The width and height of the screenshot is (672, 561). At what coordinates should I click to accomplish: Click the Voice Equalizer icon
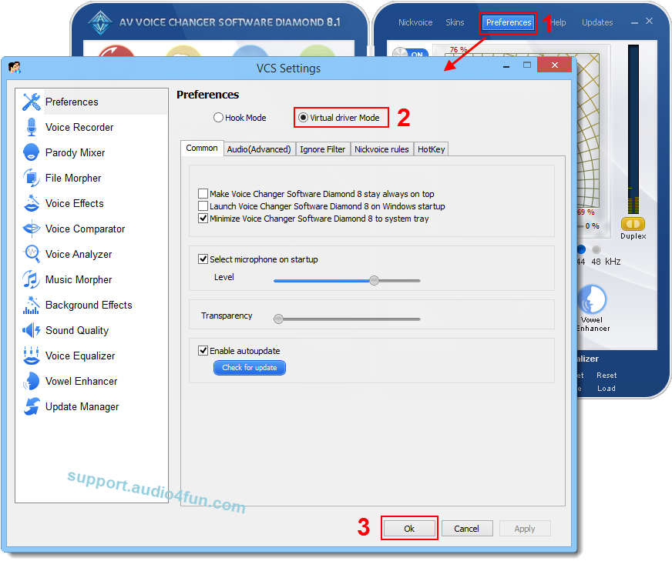[32, 356]
